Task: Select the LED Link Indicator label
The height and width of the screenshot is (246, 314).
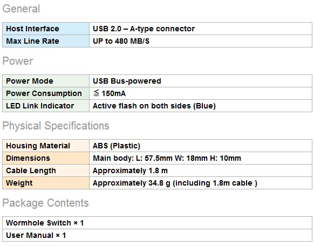Action: 40,106
